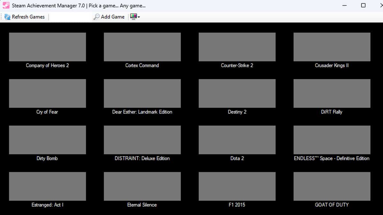Minimize the Steam Achievement Manager window
This screenshot has height=215, width=383.
[344, 5]
